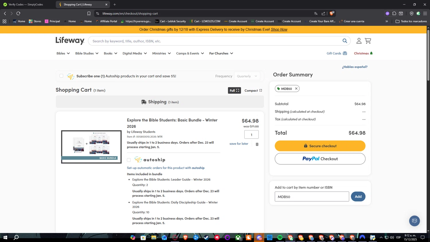Click the PayPal Checkout button
This screenshot has height=242, width=430.
pos(320,159)
